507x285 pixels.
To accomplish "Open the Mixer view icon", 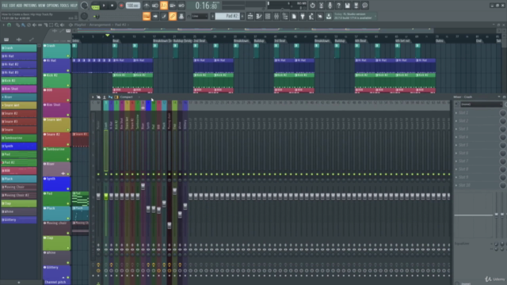I will coord(276,16).
